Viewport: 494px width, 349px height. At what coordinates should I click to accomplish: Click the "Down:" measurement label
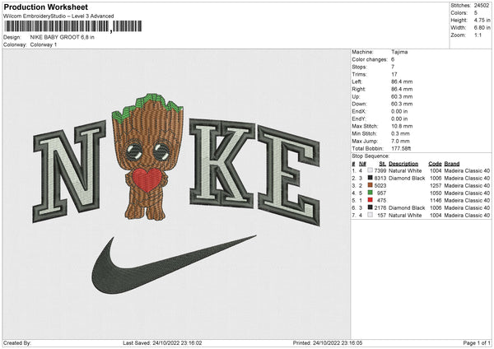[360, 104]
